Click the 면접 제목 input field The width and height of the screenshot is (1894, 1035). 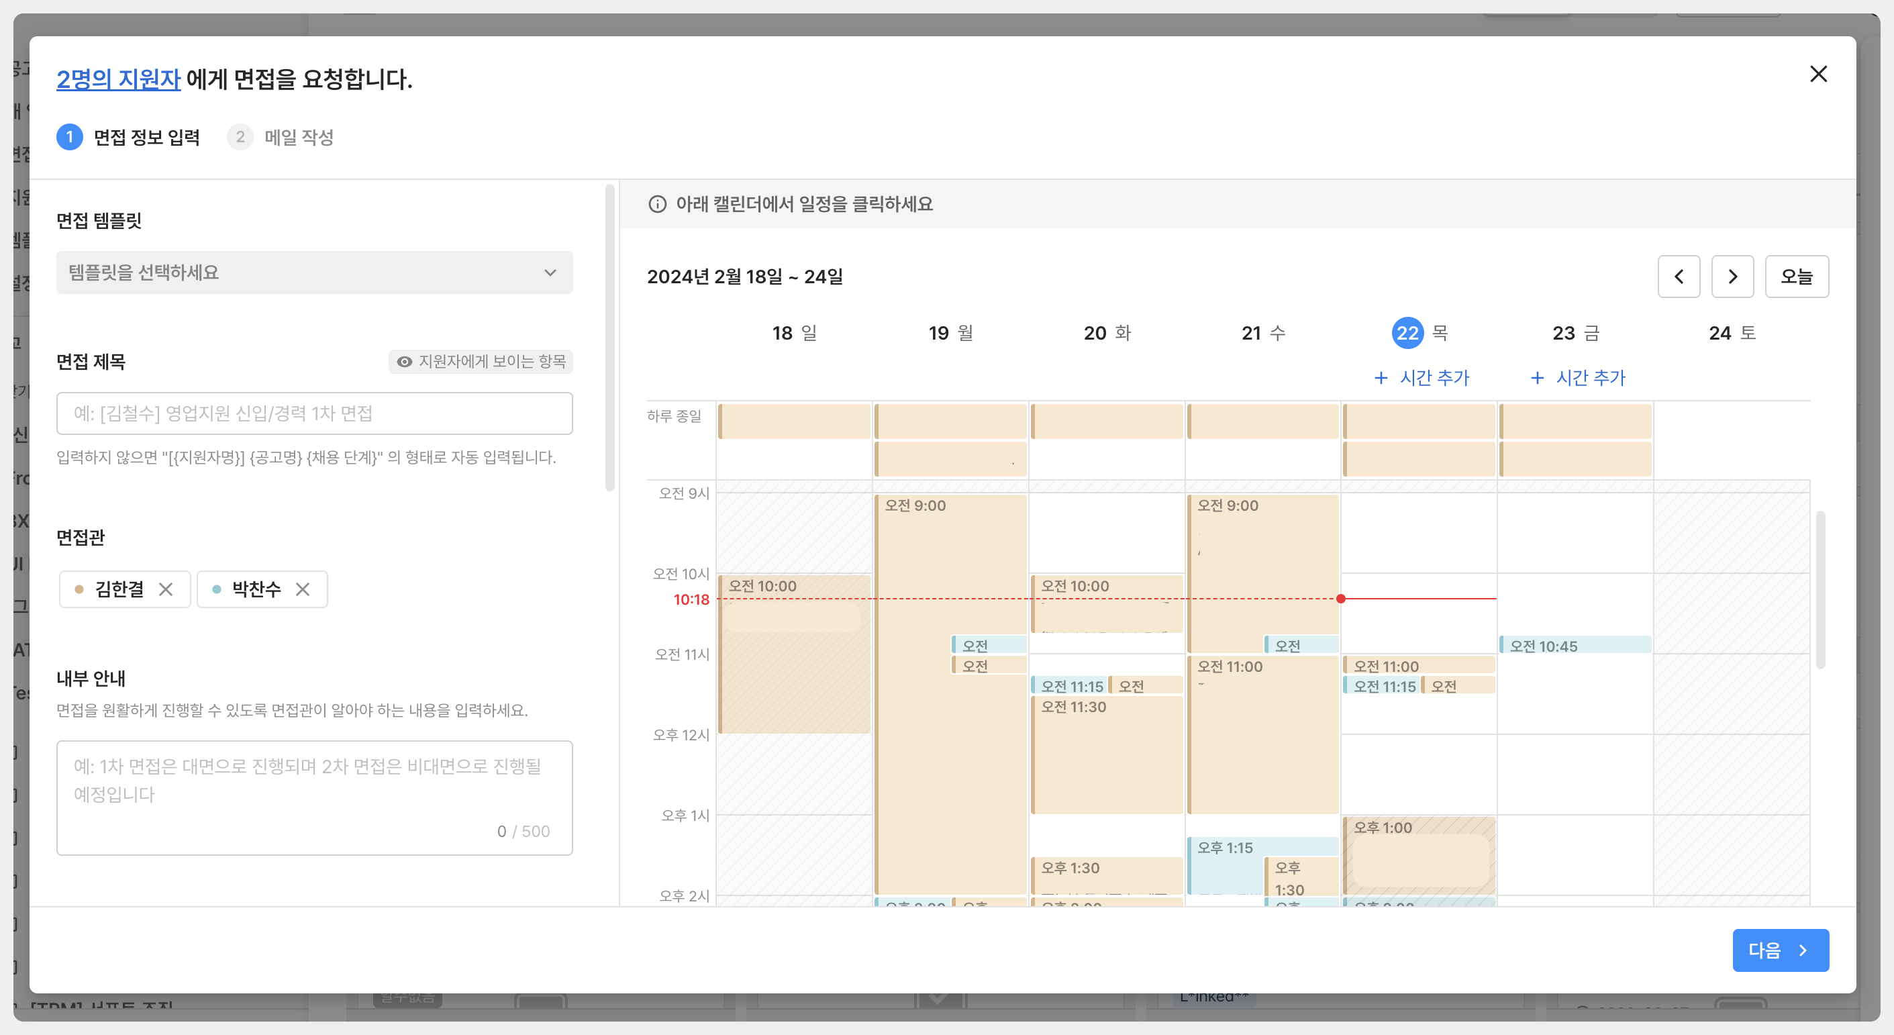click(314, 413)
